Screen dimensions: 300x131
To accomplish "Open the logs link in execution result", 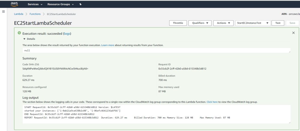I will pos(67,33).
